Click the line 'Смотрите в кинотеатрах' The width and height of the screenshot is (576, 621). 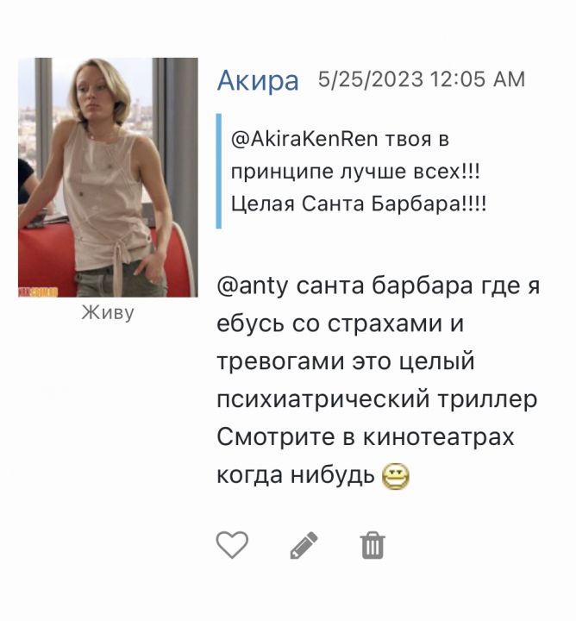tap(366, 436)
